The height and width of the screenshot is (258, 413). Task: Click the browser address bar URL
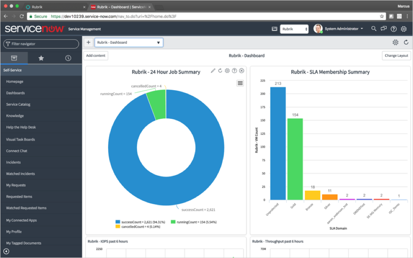[x=114, y=16]
